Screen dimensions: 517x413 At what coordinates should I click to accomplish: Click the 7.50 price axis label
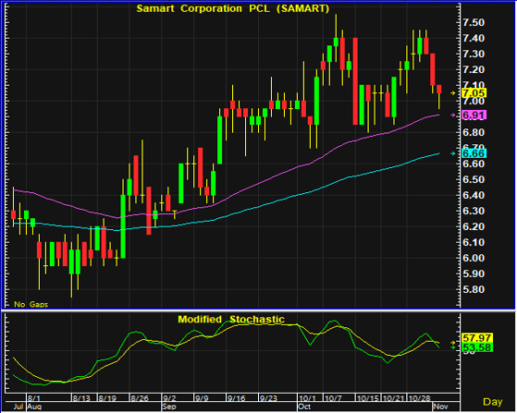(474, 22)
